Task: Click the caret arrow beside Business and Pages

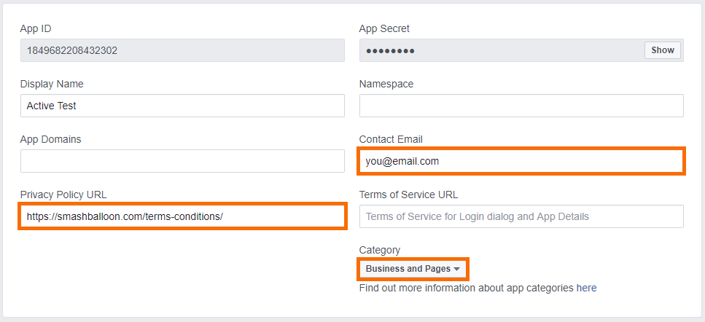Action: 457,269
